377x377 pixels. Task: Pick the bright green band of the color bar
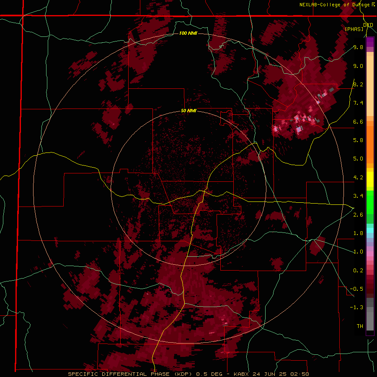pyautogui.click(x=370, y=202)
